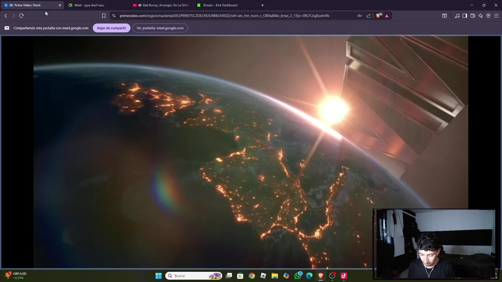Bookmark this page with the bookmark icon
The image size is (502, 282).
(x=104, y=16)
